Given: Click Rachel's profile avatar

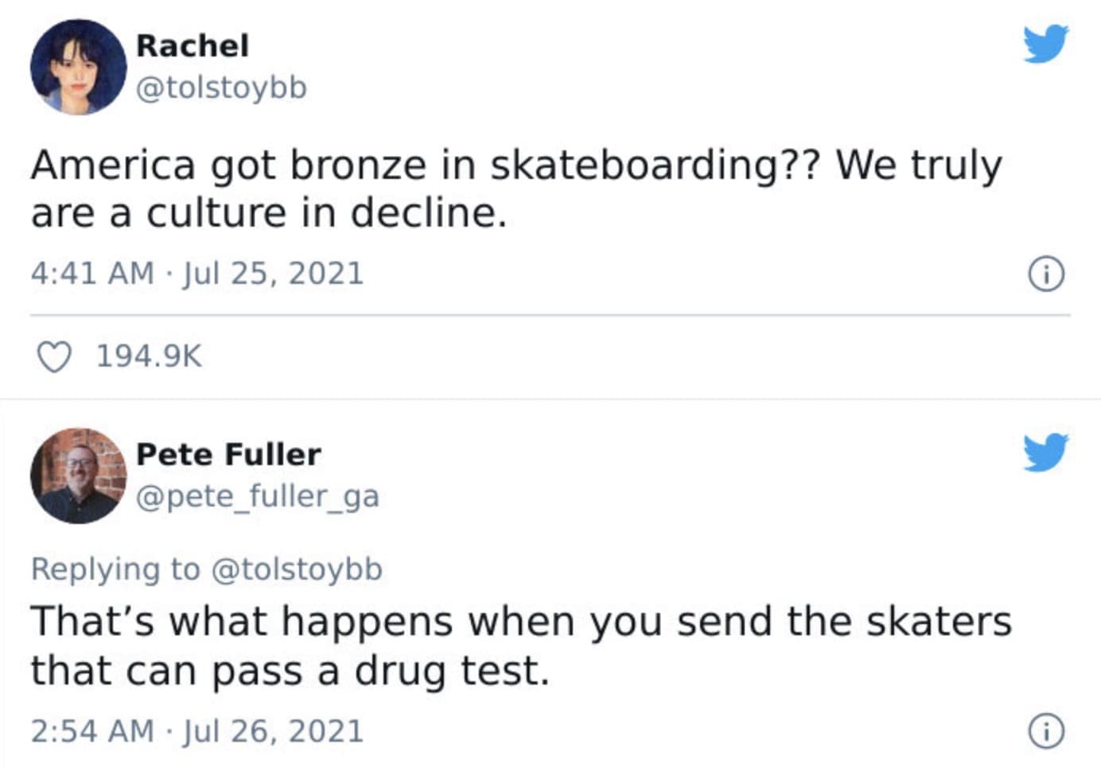Looking at the screenshot, I should point(80,68).
